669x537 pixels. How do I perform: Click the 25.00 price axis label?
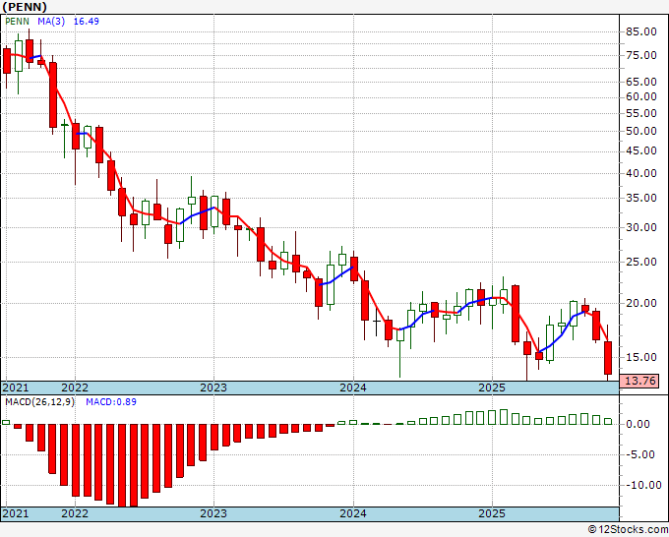pos(640,262)
